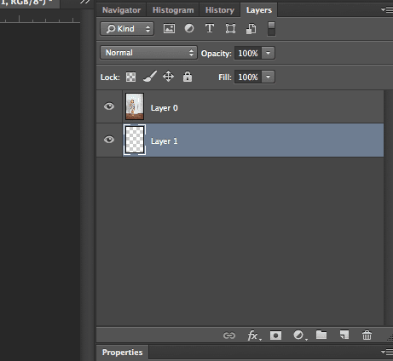This screenshot has width=393, height=361.
Task: Create new fill or adjustment layer
Action: coord(300,335)
